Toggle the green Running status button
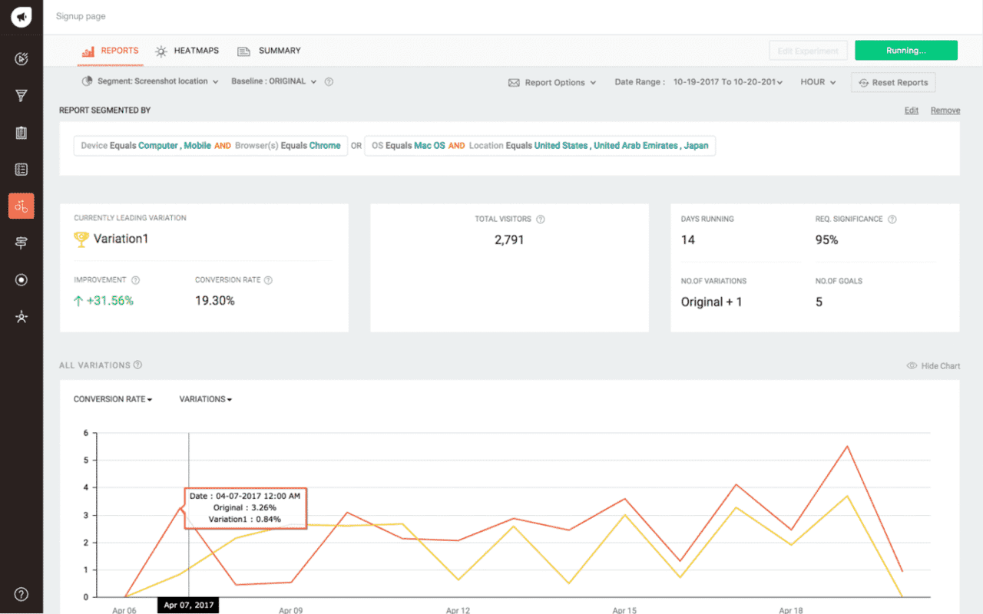 point(905,51)
